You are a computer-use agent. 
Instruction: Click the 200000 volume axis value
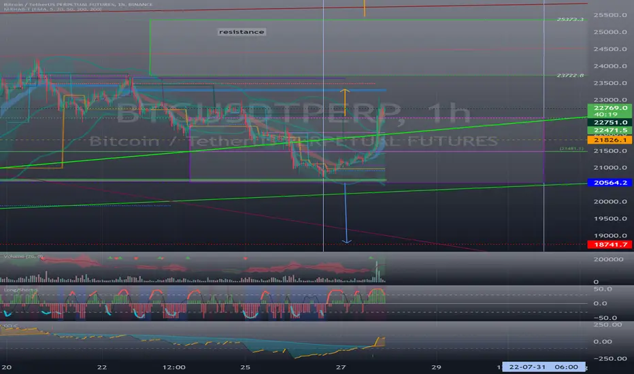tap(609, 259)
